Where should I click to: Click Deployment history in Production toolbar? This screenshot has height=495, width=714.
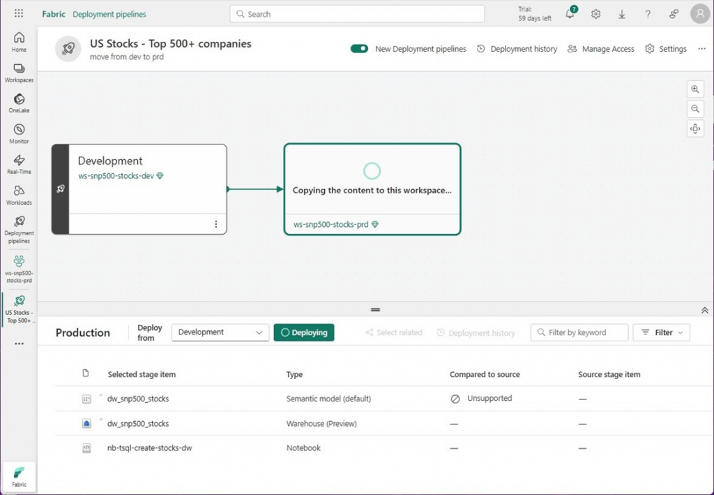pyautogui.click(x=476, y=333)
